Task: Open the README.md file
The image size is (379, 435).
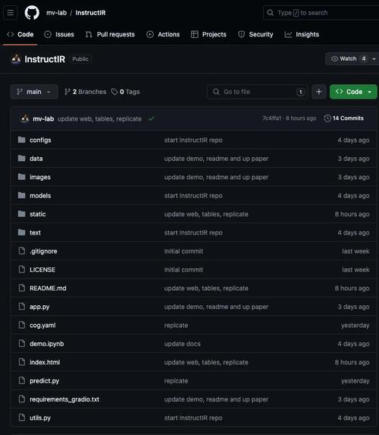Action: pos(48,288)
